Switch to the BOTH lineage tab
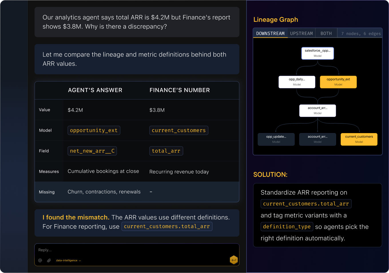The width and height of the screenshot is (389, 273). [x=326, y=33]
